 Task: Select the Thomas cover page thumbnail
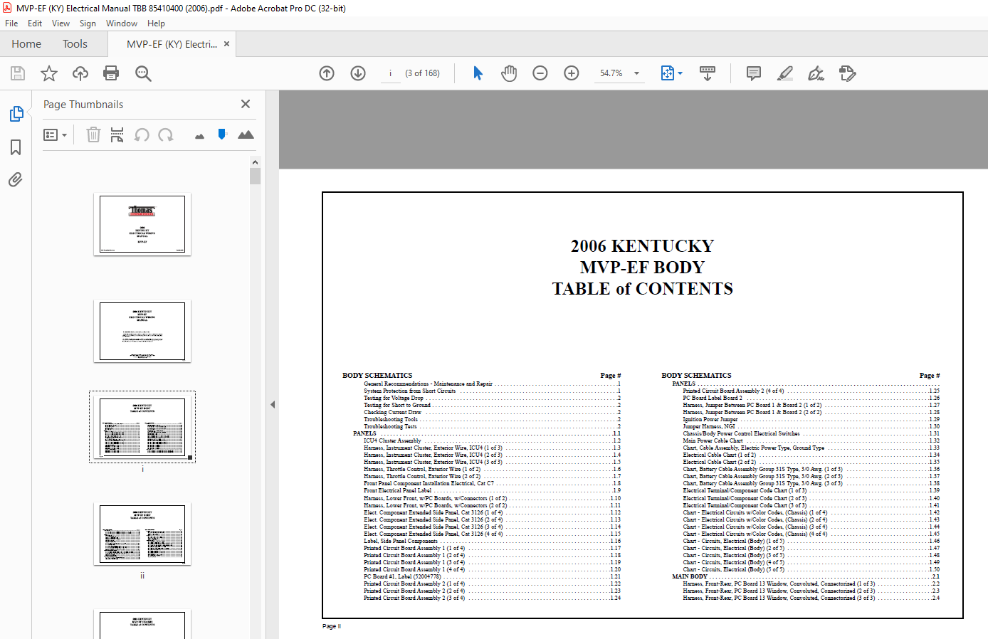point(142,224)
